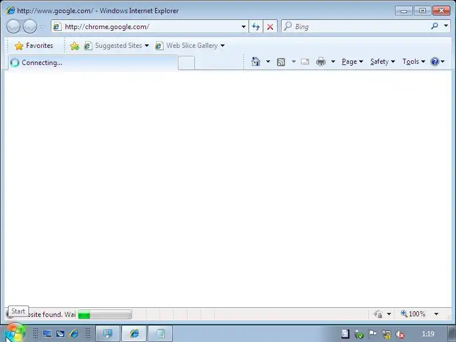456x342 pixels.
Task: Click the Read Mail icon
Action: [305, 62]
